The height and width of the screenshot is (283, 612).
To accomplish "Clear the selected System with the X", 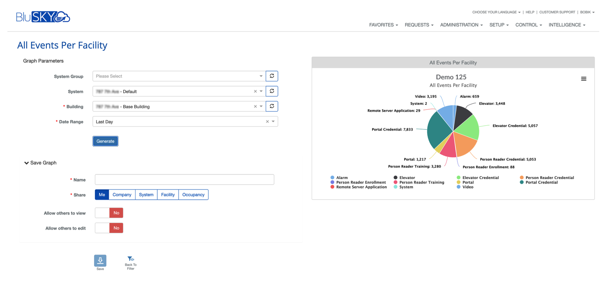I will 255,91.
